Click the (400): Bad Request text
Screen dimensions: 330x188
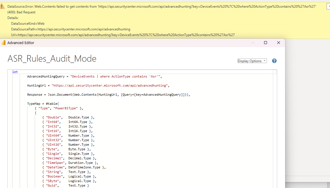[x=22, y=12]
